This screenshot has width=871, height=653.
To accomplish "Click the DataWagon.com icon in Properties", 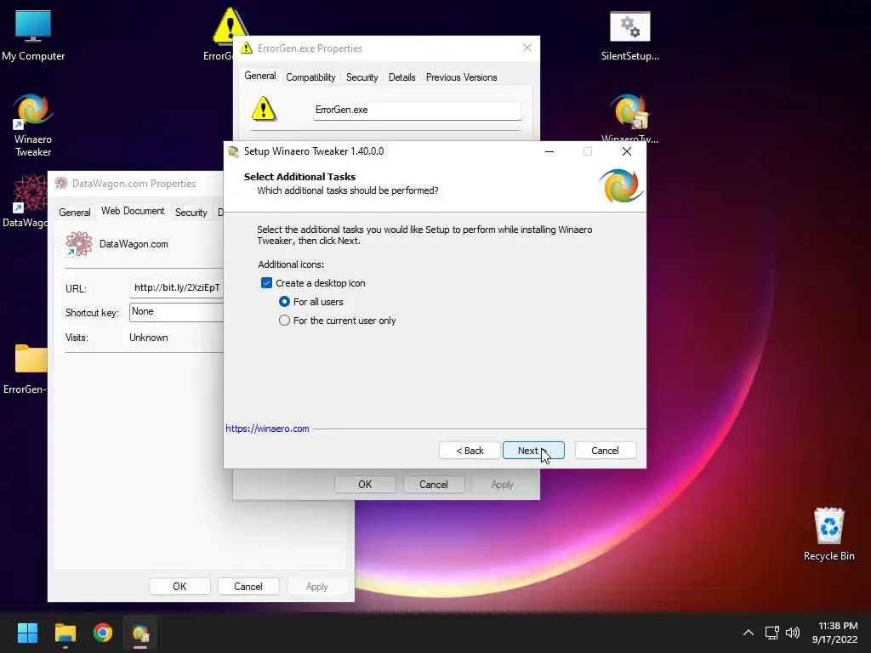I will pos(78,244).
